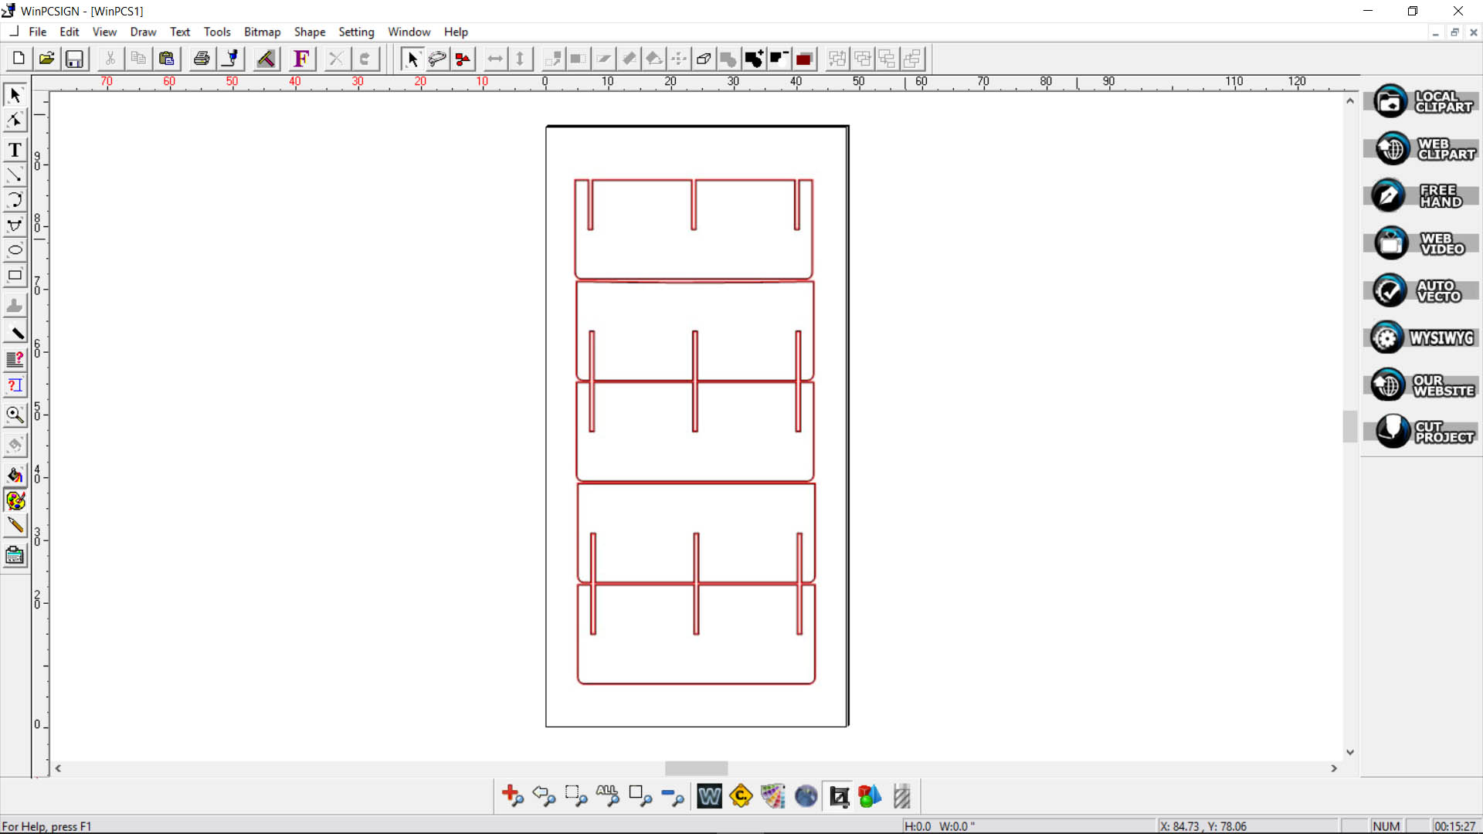Open the Bitmap menu

click(262, 32)
